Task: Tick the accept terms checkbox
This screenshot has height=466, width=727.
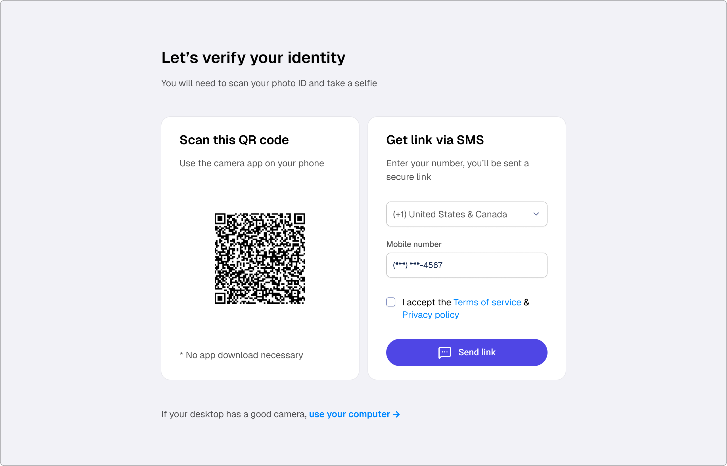Action: click(390, 302)
